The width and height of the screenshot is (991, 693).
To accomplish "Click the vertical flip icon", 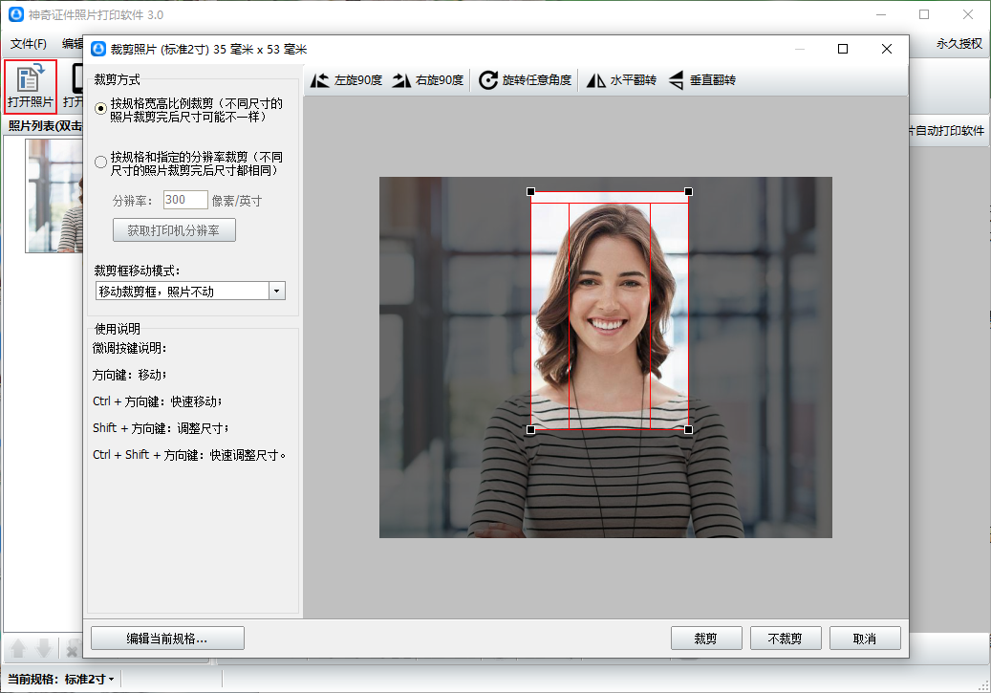I will pos(676,80).
